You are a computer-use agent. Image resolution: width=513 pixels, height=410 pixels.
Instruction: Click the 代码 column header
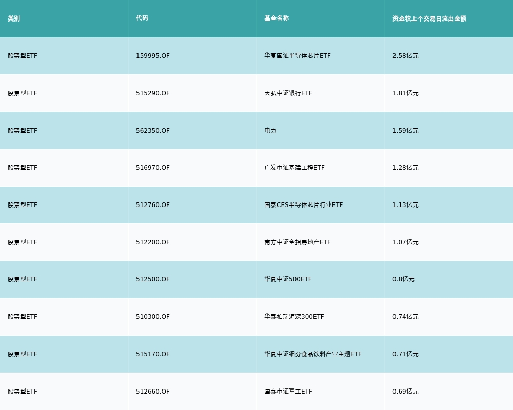point(142,18)
